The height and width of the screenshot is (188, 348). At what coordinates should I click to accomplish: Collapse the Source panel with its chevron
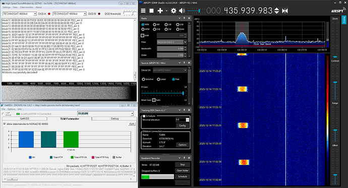click(x=180, y=62)
